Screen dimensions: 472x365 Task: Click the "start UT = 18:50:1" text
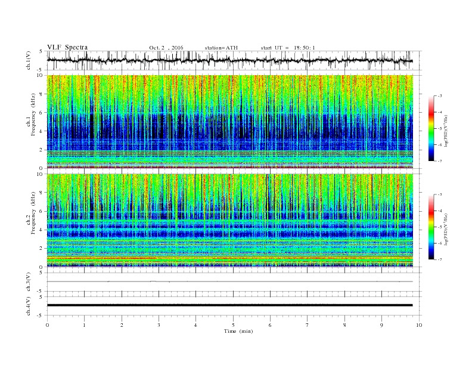click(288, 48)
